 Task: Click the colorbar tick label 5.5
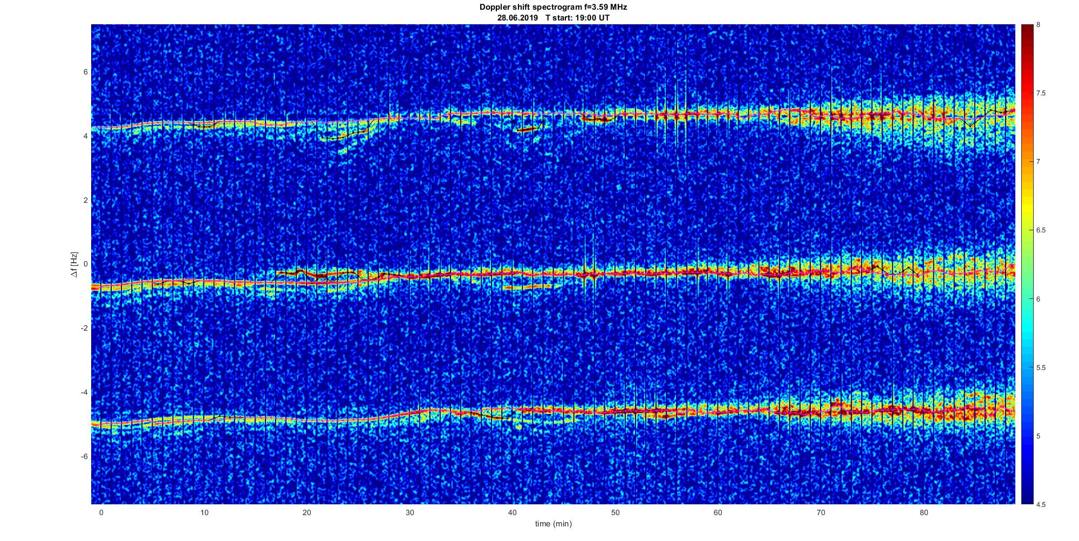click(x=1041, y=368)
